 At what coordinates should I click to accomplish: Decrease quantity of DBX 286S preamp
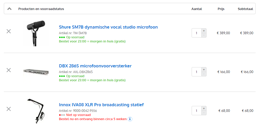[x=204, y=74]
